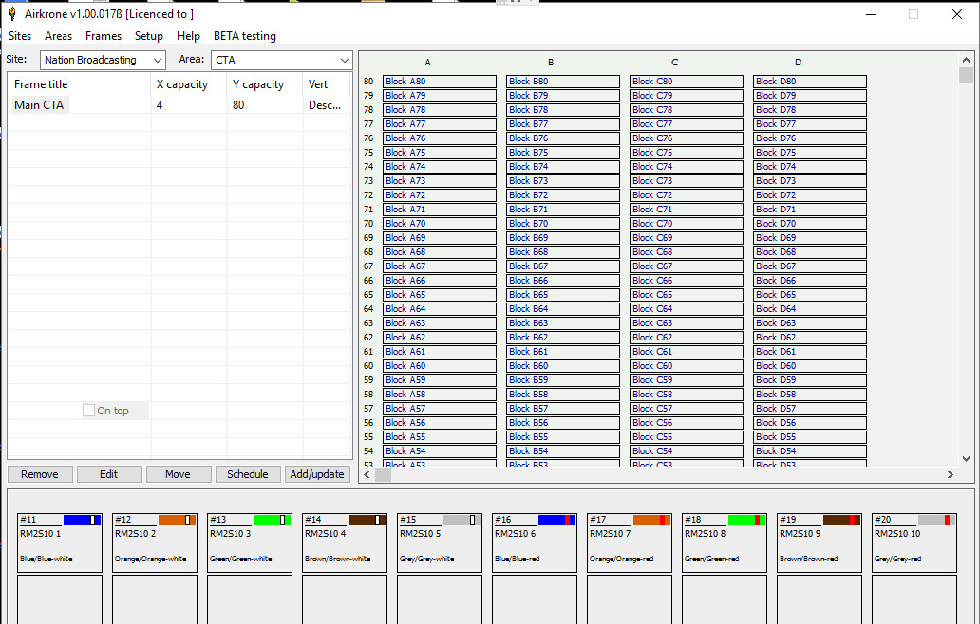Click the Airkrone app icon in title bar
This screenshot has width=980, height=624.
point(11,14)
